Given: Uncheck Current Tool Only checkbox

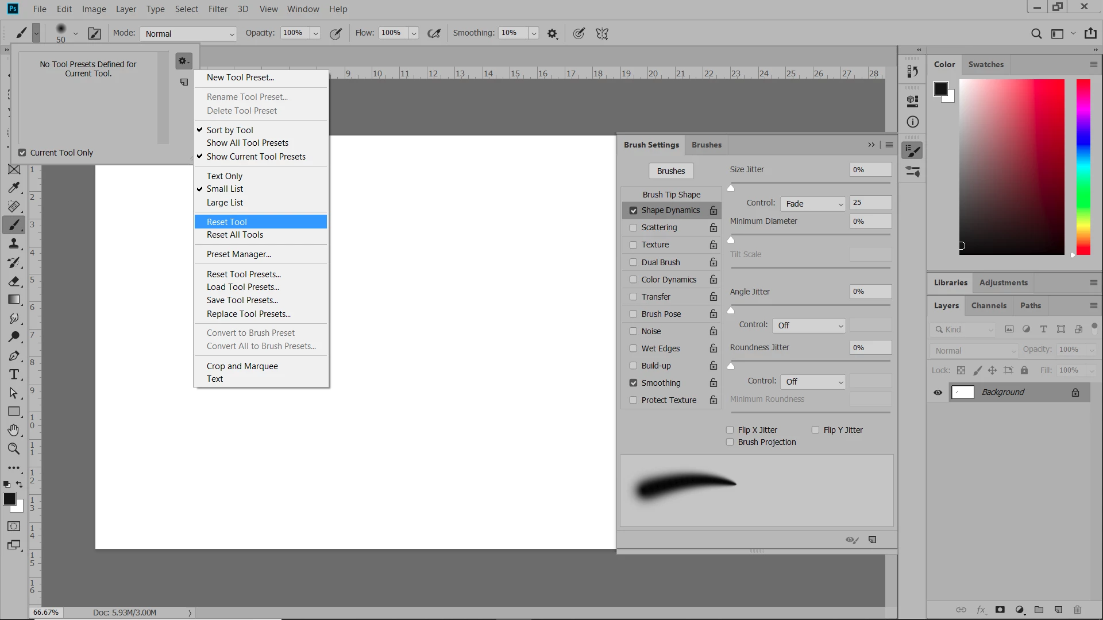Looking at the screenshot, I should coord(22,153).
